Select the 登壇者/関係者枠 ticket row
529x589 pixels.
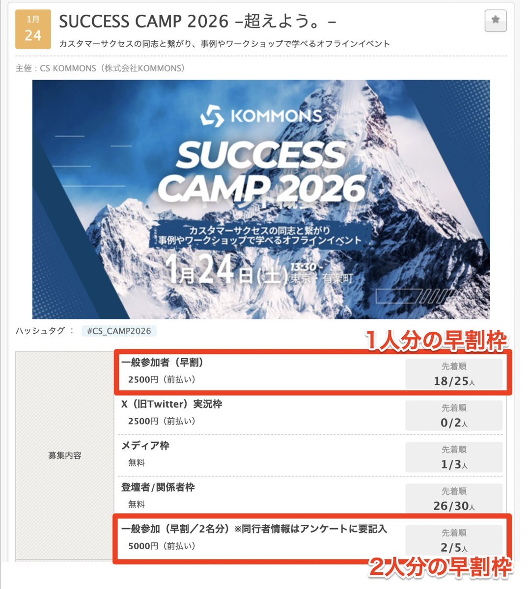tap(312, 496)
